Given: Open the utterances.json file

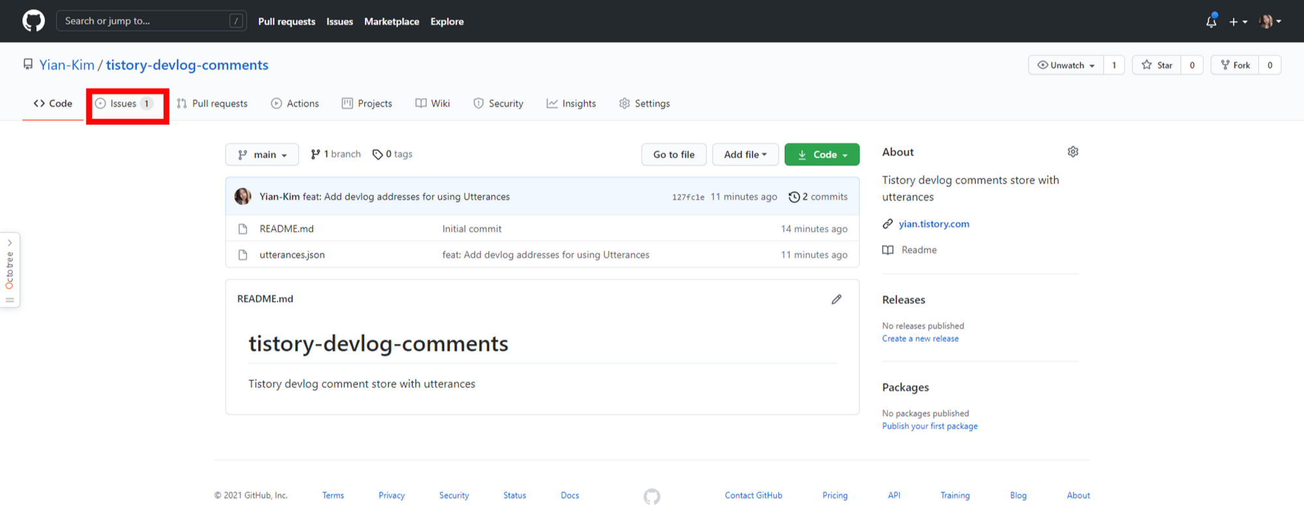Looking at the screenshot, I should click(x=292, y=255).
